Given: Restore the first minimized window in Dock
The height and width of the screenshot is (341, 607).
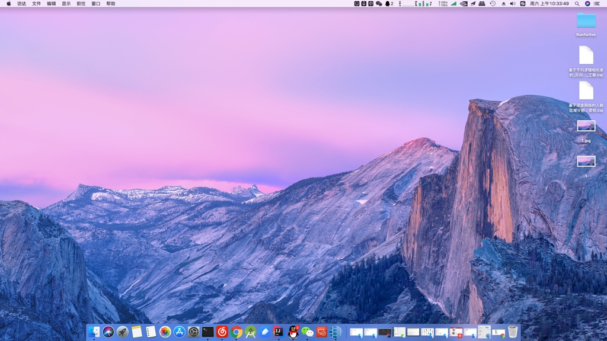Looking at the screenshot, I should point(356,332).
